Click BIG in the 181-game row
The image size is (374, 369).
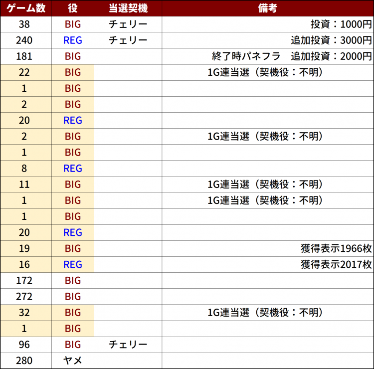click(x=73, y=56)
